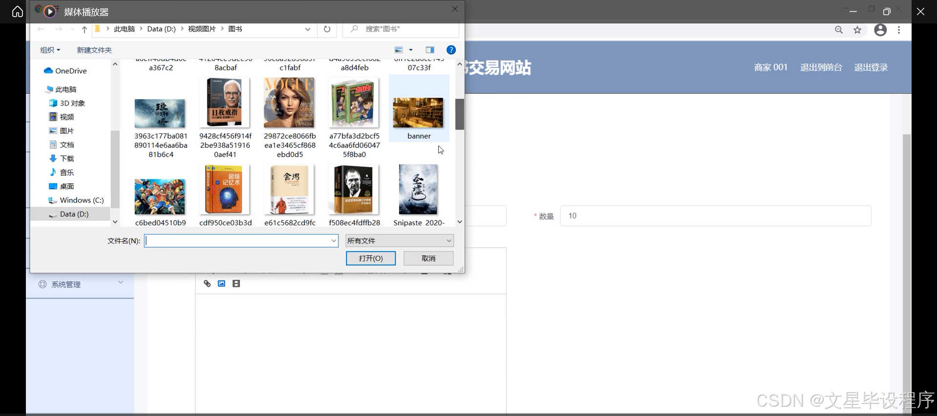Open browser profile avatar icon

pos(880,30)
